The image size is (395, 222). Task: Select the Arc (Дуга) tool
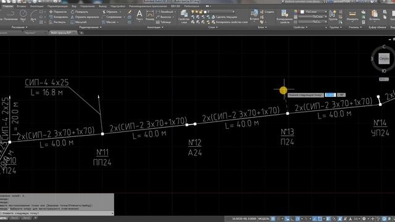point(33,15)
